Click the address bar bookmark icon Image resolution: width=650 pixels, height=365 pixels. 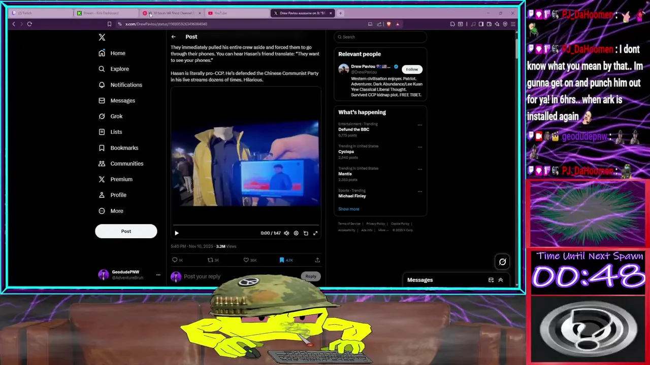(109, 24)
